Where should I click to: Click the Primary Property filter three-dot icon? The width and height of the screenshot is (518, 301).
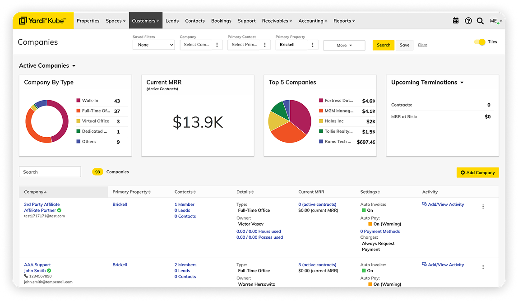point(313,45)
